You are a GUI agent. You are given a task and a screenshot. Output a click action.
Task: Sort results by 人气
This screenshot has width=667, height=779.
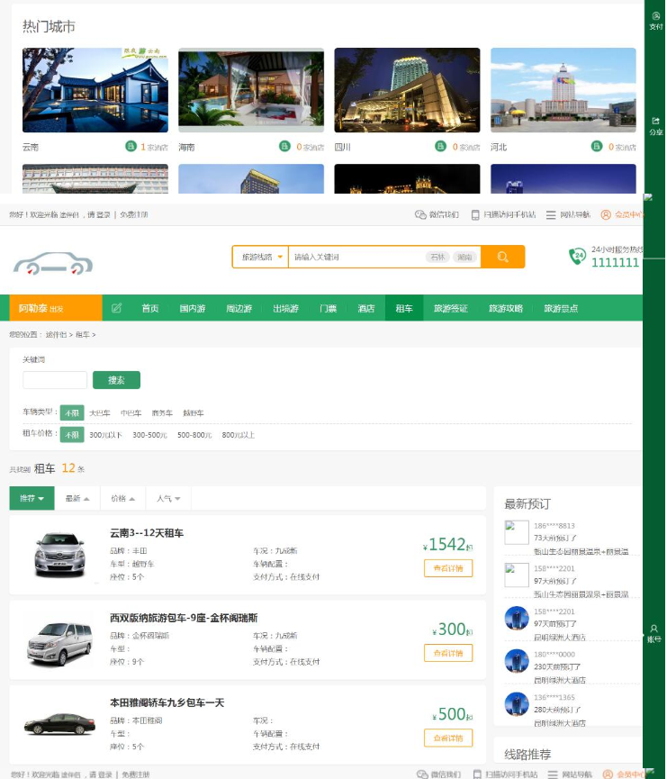(x=168, y=498)
